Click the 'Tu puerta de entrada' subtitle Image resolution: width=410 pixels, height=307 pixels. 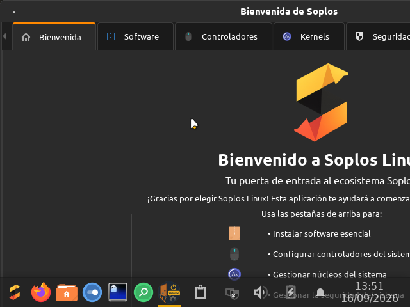tap(318, 180)
